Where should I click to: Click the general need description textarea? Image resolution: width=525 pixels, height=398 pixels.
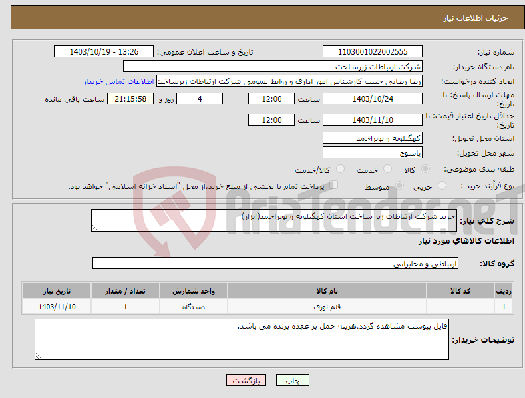[x=274, y=220]
